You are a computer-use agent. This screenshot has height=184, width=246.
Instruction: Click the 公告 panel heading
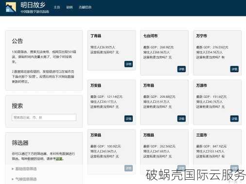(17, 41)
